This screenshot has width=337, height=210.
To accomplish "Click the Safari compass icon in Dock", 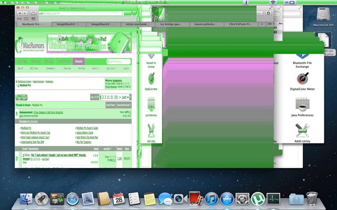I will tap(73, 199).
